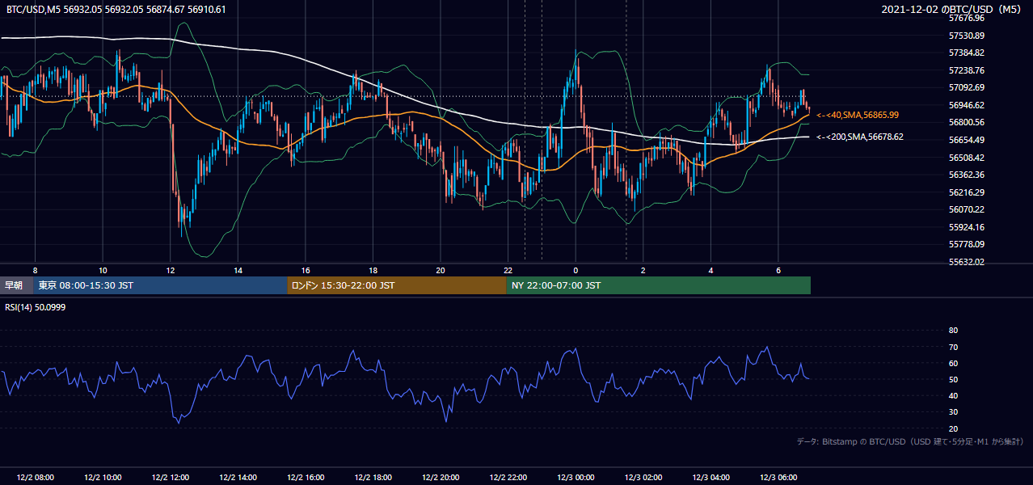Click RSI axis level 20
The height and width of the screenshot is (485, 1033).
(x=953, y=428)
